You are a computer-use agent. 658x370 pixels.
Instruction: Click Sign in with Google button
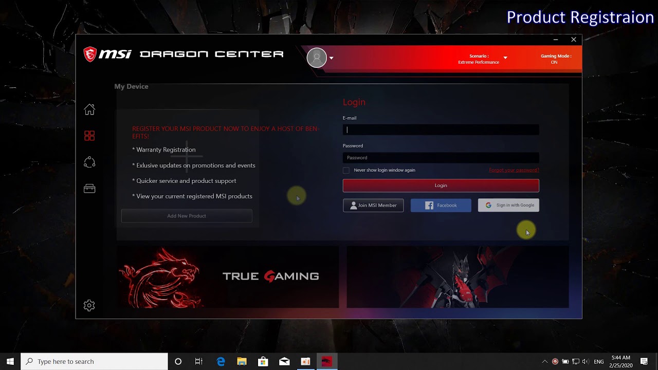[508, 205]
